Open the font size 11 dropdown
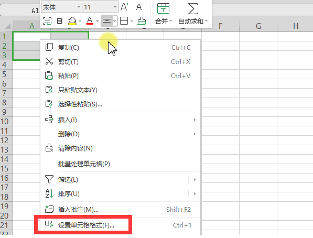This screenshot has height=238, width=313. pyautogui.click(x=115, y=7)
